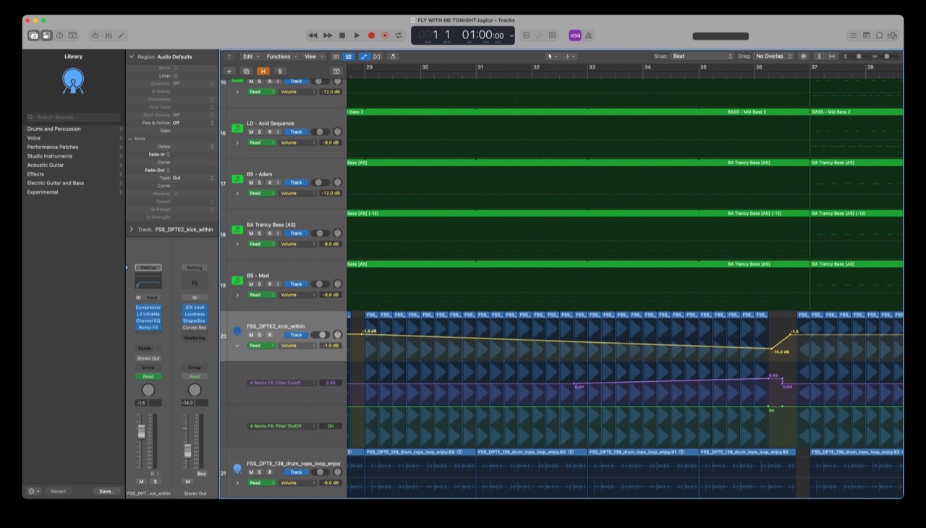Open the List Editors button

pos(853,35)
